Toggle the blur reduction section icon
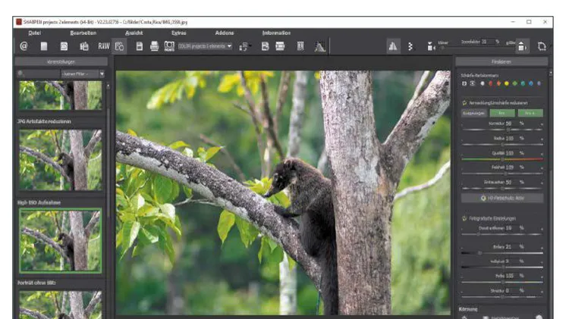Viewport: 569px width, 319px height. pyautogui.click(x=464, y=103)
